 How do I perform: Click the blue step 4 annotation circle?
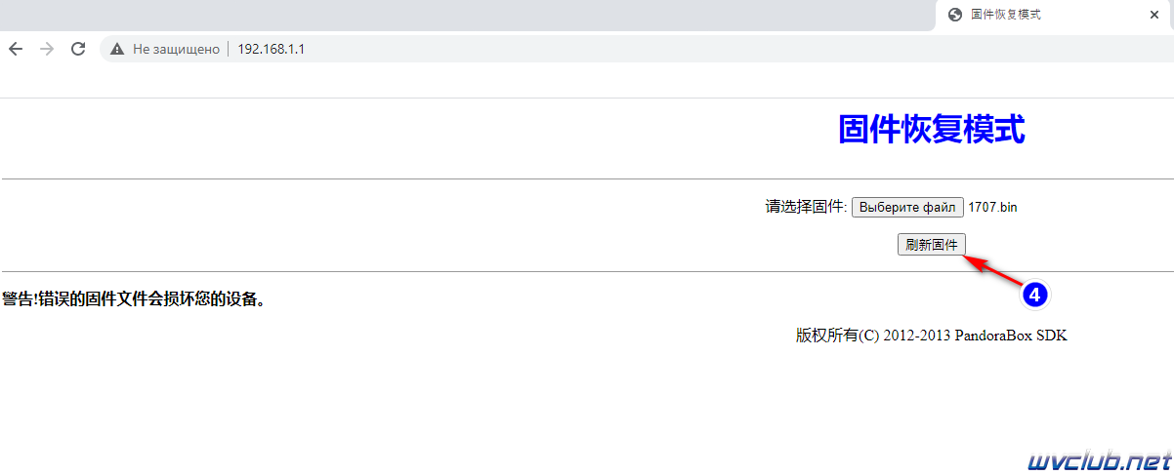click(1035, 293)
